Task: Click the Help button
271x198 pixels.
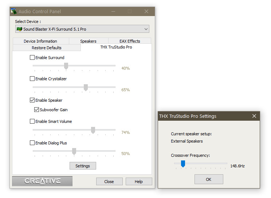Action: point(139,182)
